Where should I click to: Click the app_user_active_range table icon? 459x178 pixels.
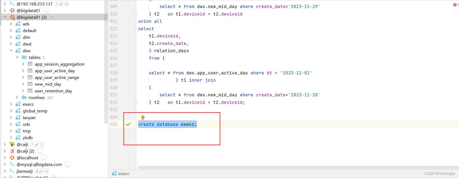point(30,77)
